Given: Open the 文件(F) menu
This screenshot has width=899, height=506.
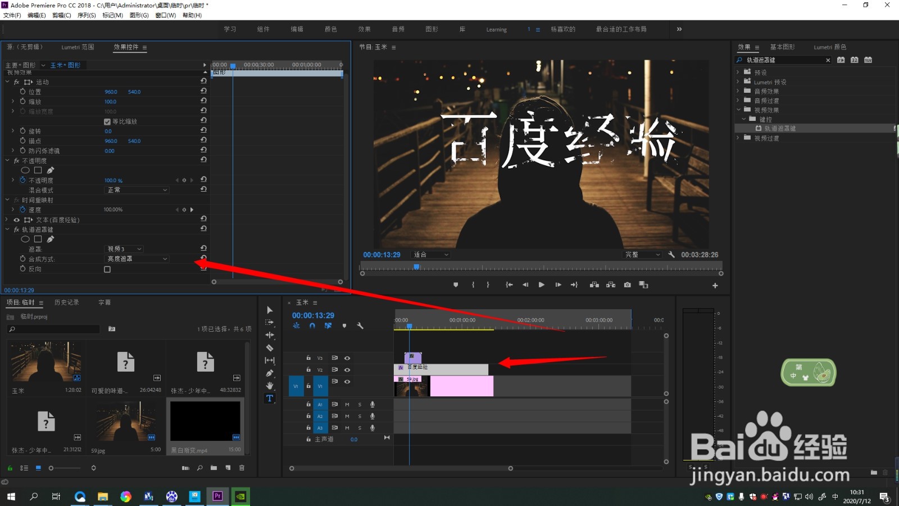Looking at the screenshot, I should (12, 15).
